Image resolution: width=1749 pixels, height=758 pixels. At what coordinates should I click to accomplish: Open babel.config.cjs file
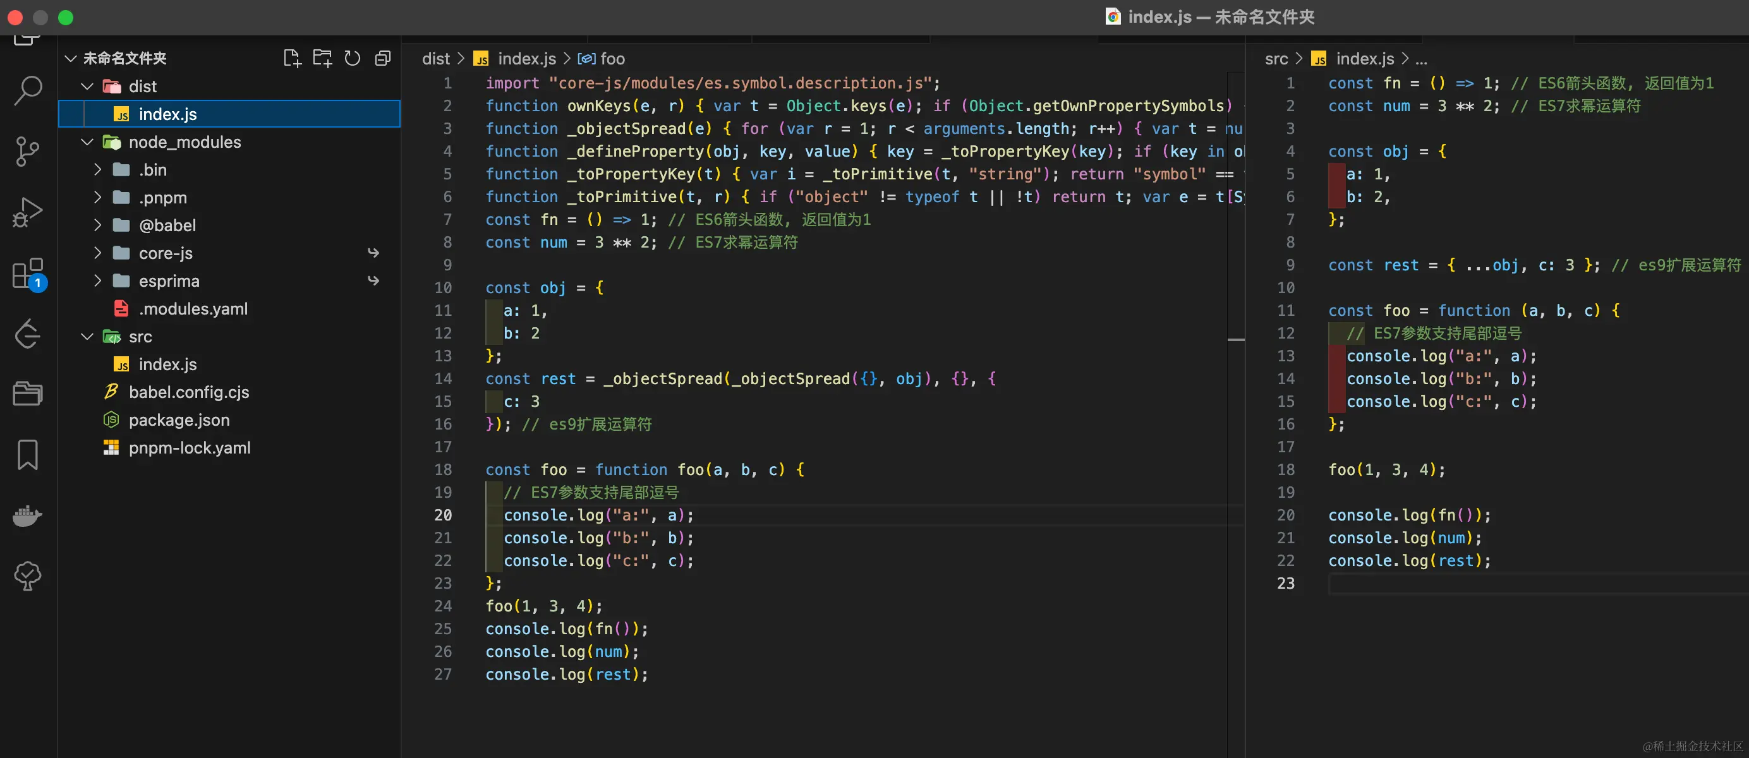[x=189, y=392]
